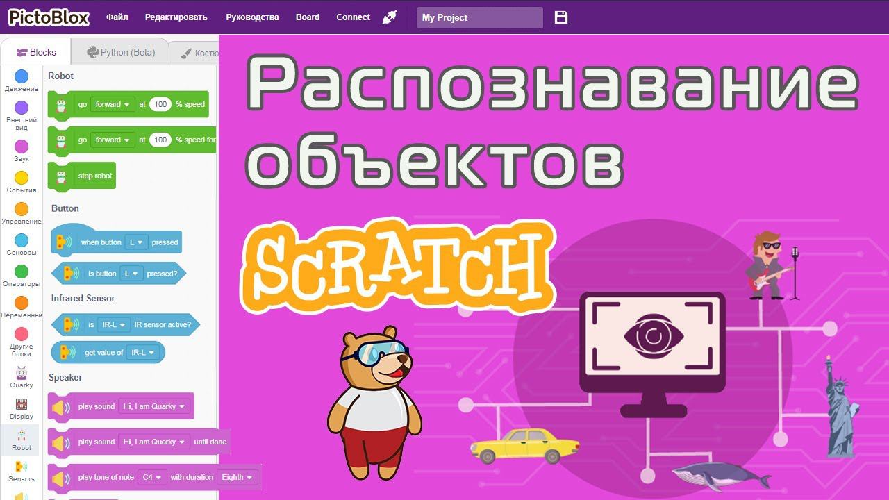
Task: Open the Eighth duration dropdown
Action: point(237,477)
